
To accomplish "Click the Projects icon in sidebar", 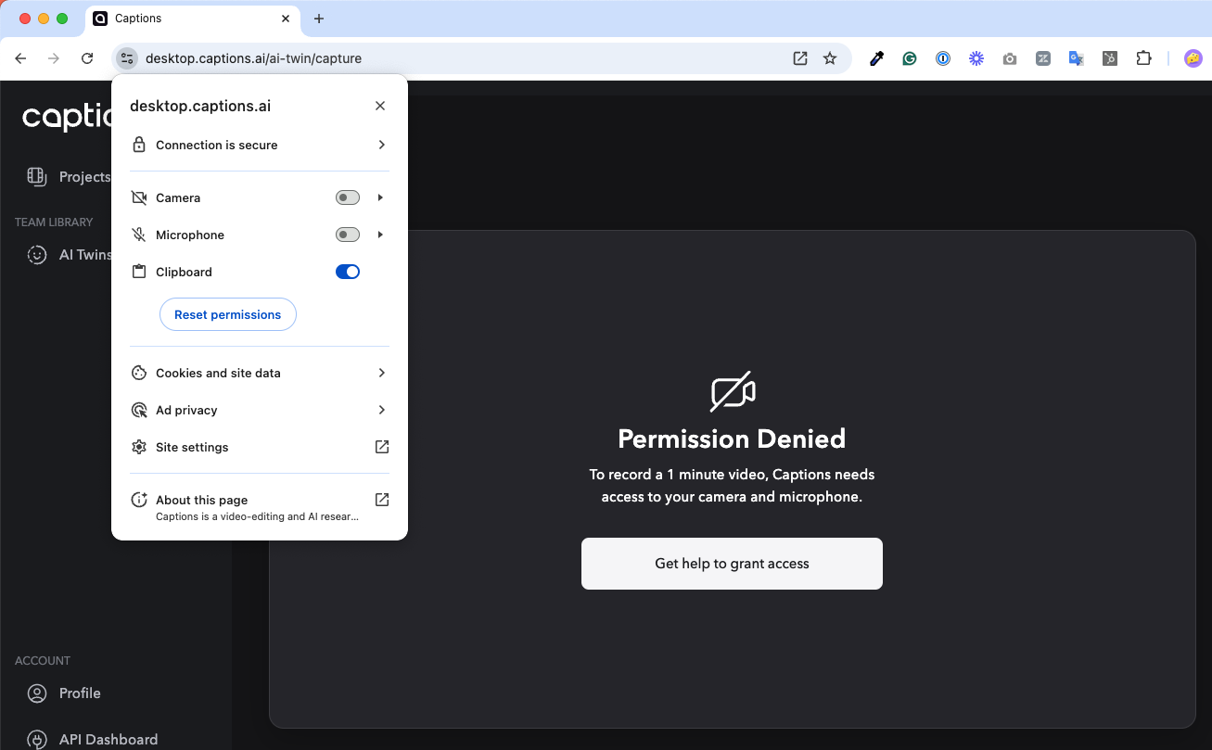I will point(36,176).
